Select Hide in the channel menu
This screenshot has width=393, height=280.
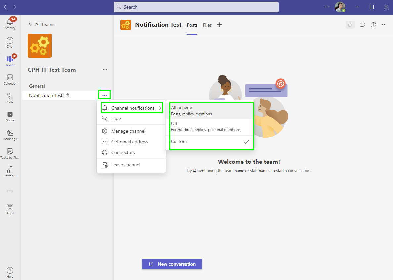tap(131, 118)
